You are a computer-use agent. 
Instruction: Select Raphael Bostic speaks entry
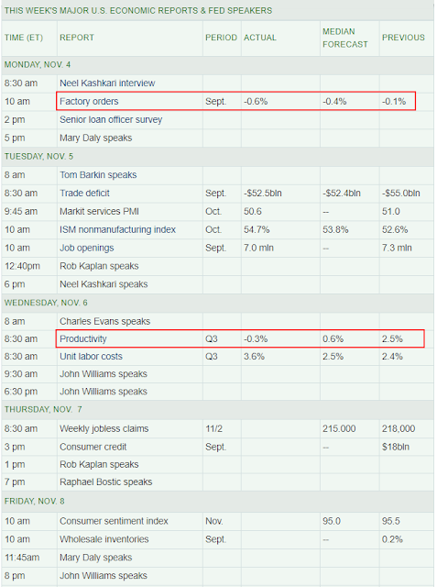coord(105,482)
